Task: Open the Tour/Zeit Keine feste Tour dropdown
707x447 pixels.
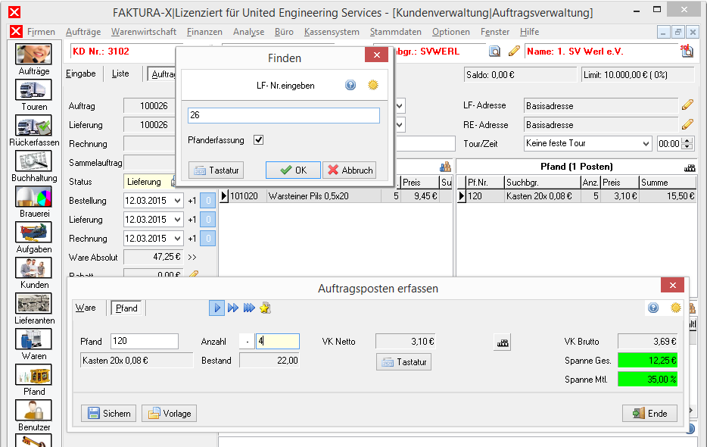Action: tap(646, 144)
